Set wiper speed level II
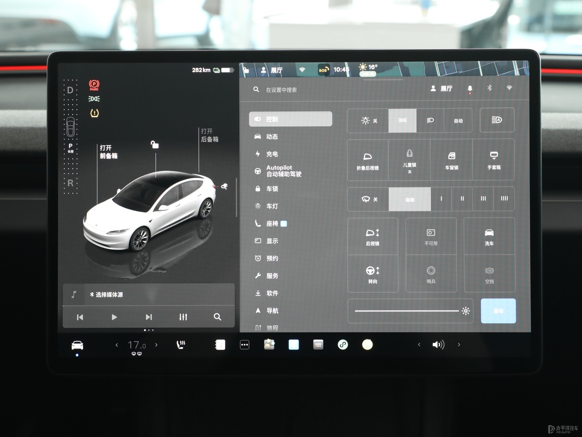This screenshot has width=582, height=437. 462,199
